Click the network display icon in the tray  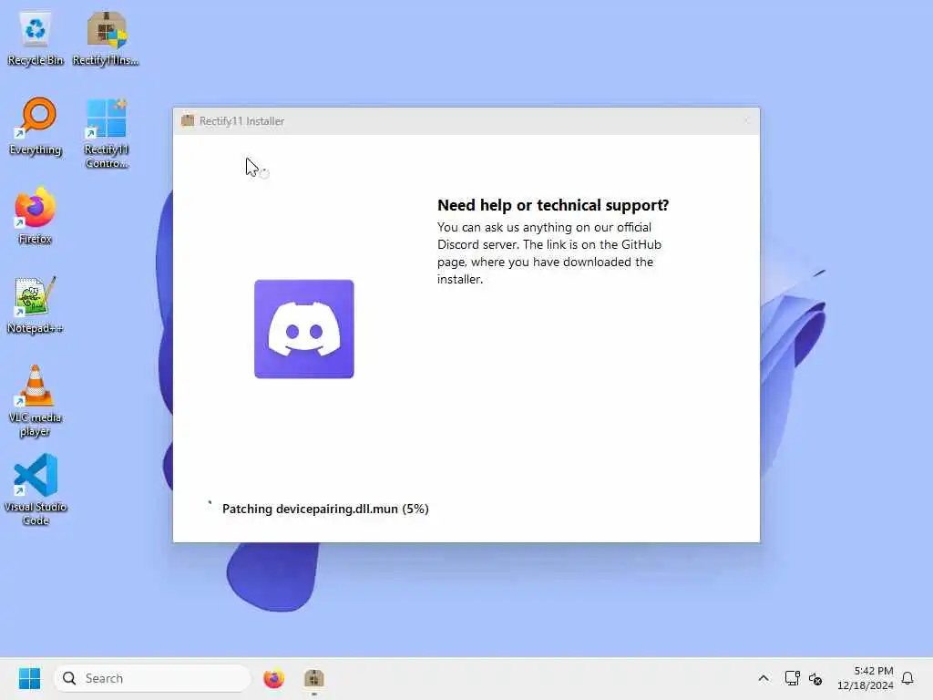[x=792, y=678]
